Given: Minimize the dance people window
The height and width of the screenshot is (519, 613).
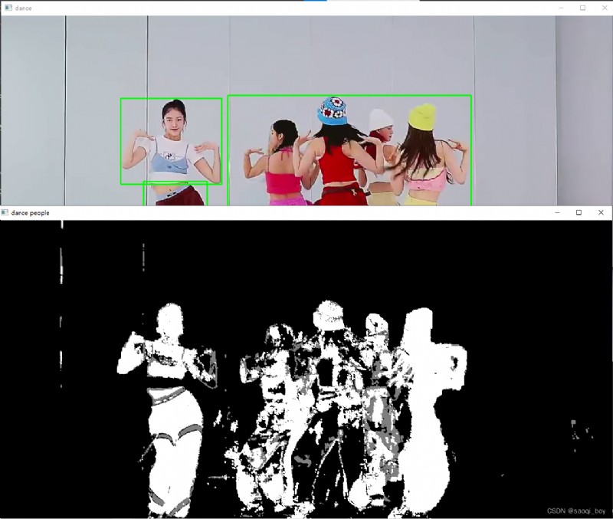Looking at the screenshot, I should tap(558, 212).
